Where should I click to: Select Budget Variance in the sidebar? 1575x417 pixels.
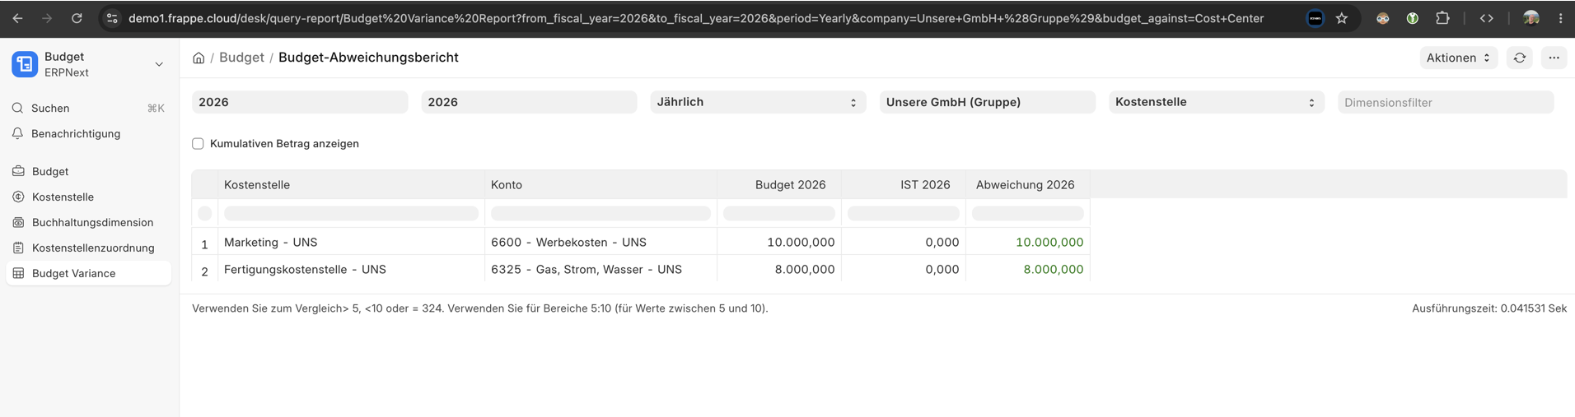click(88, 273)
